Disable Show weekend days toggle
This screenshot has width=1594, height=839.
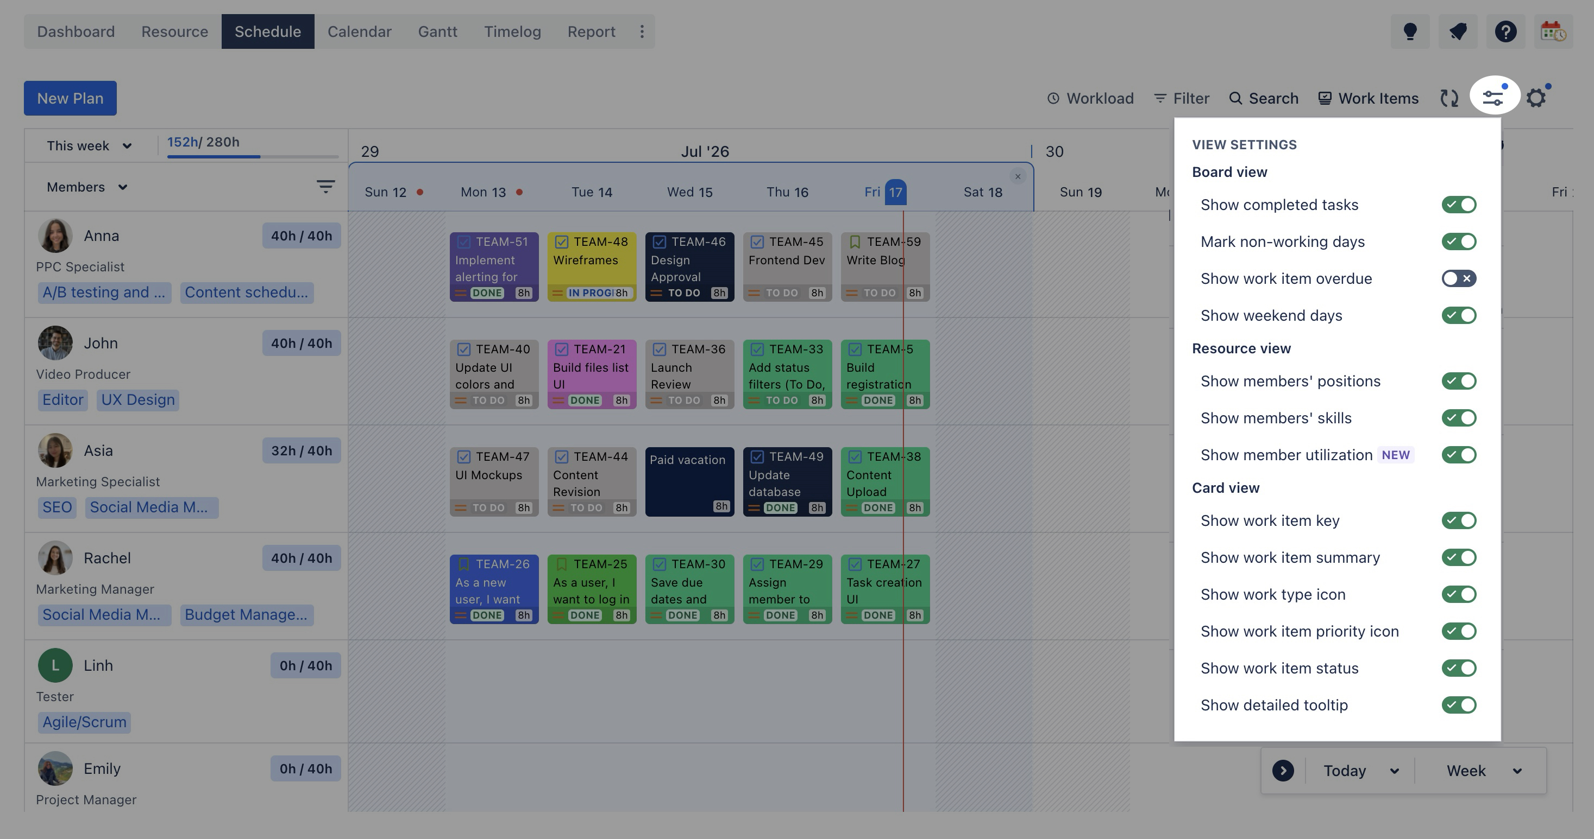pyautogui.click(x=1459, y=315)
